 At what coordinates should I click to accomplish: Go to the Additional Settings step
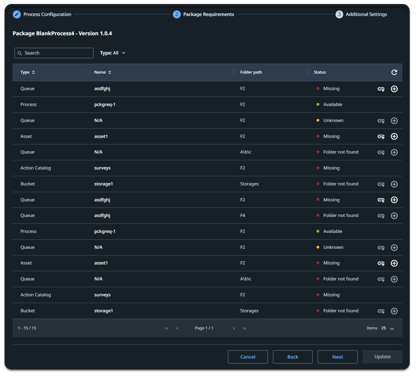point(361,14)
